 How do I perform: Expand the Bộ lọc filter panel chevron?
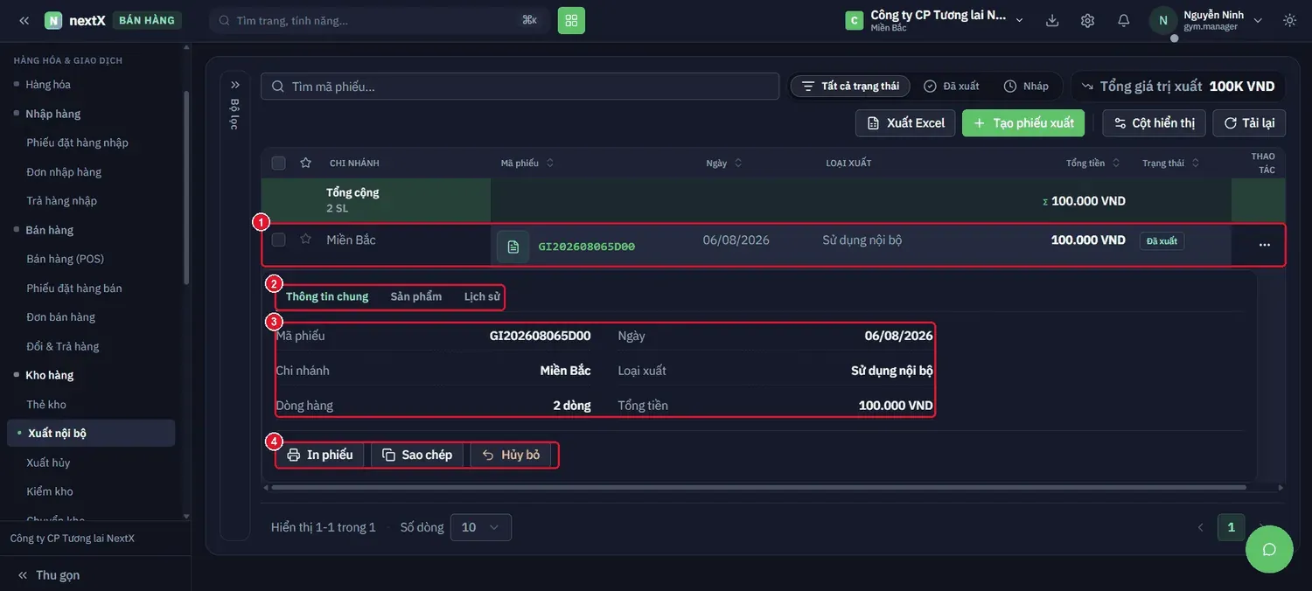(234, 85)
